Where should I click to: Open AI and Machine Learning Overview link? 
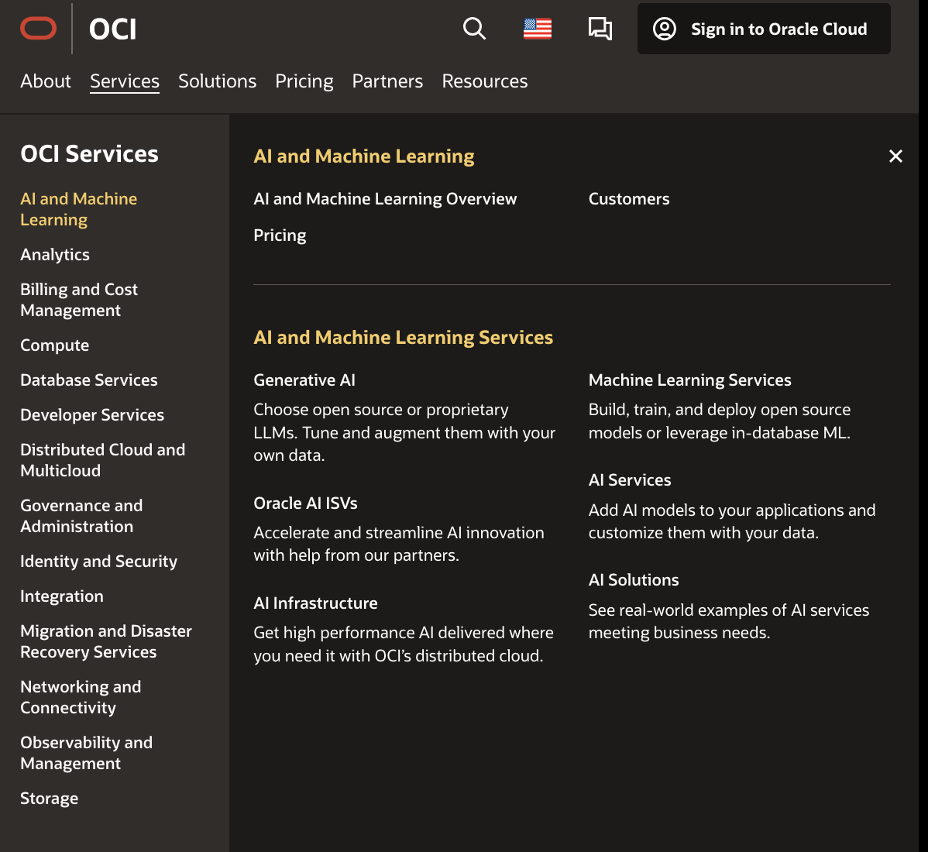coord(385,199)
